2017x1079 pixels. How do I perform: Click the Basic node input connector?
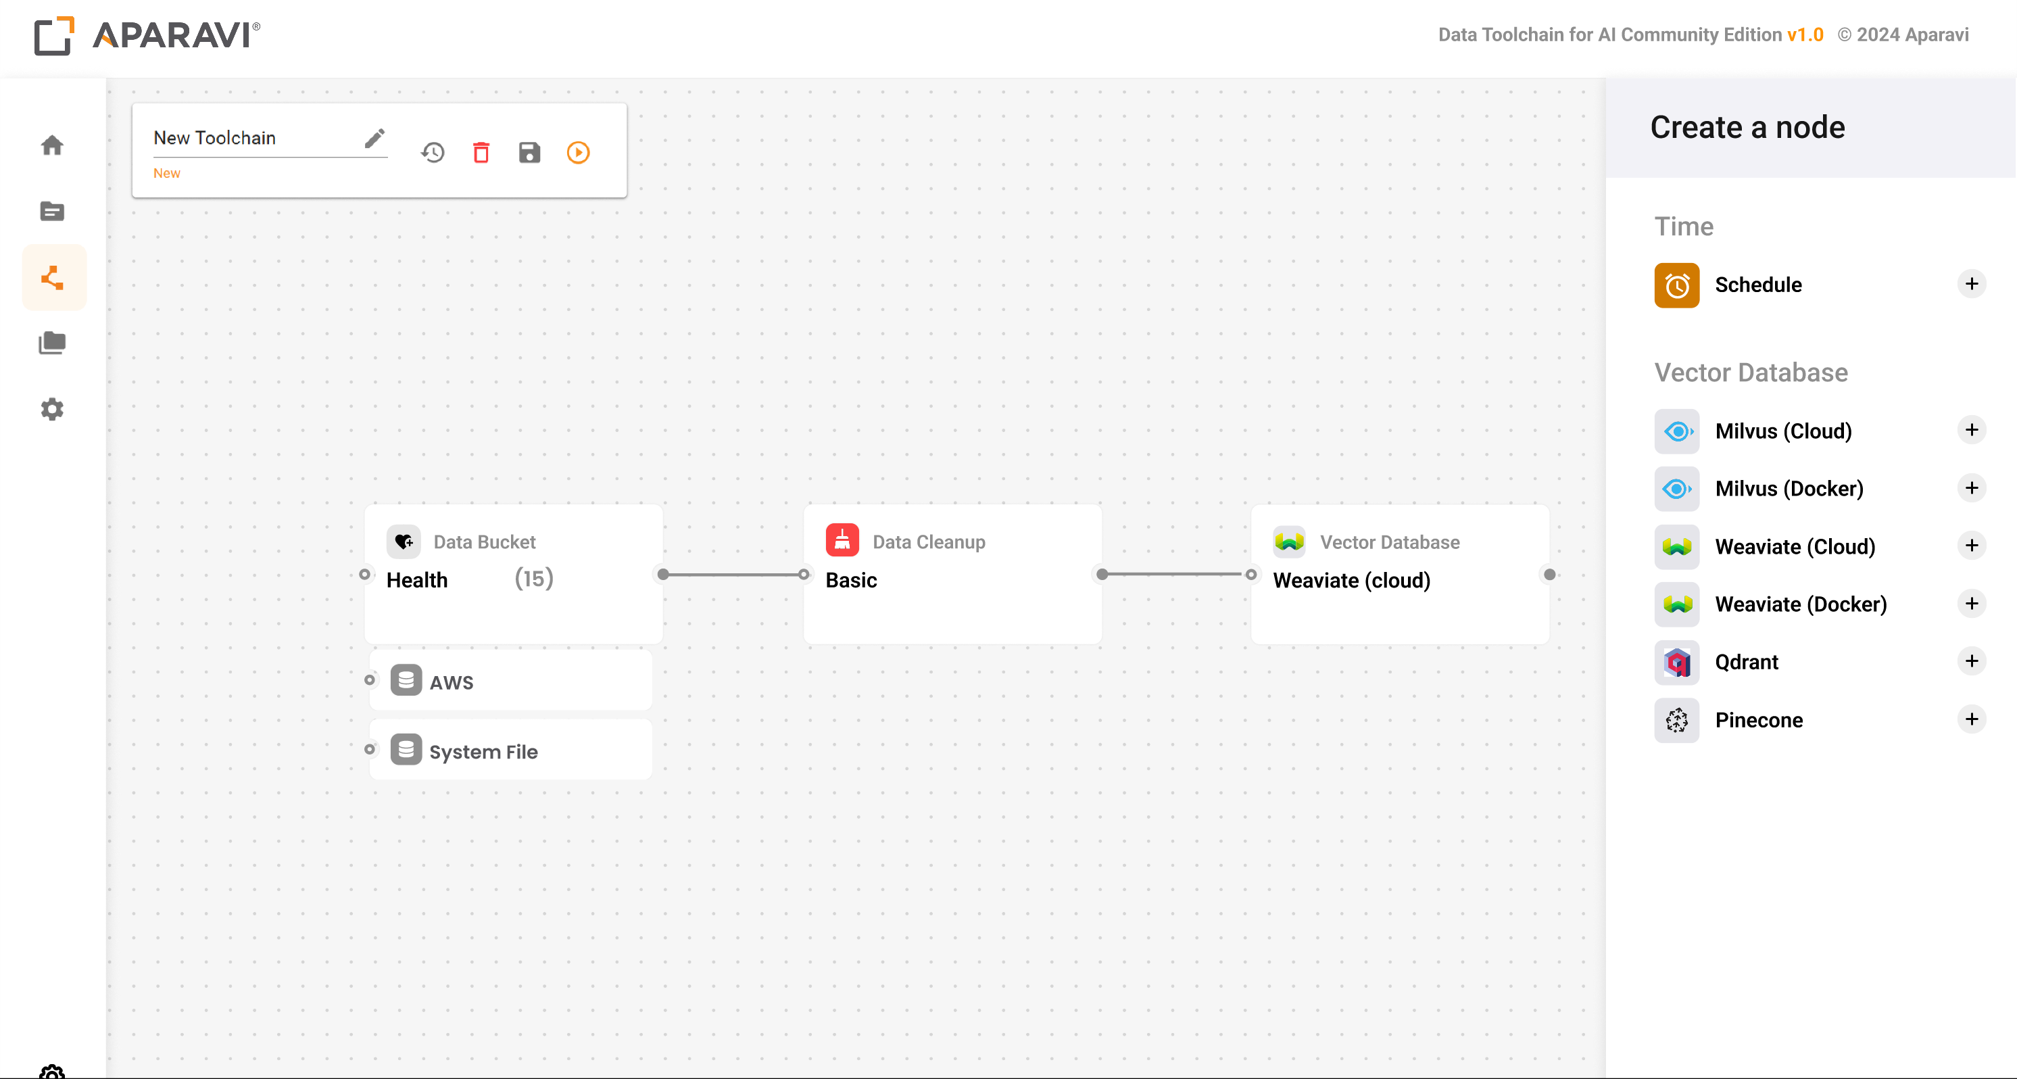pyautogui.click(x=804, y=575)
